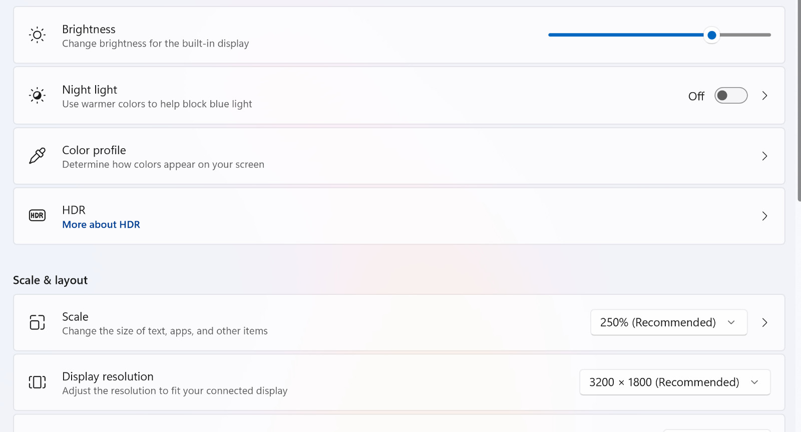The width and height of the screenshot is (801, 432).
Task: Open Night light settings via chevron
Action: (764, 96)
